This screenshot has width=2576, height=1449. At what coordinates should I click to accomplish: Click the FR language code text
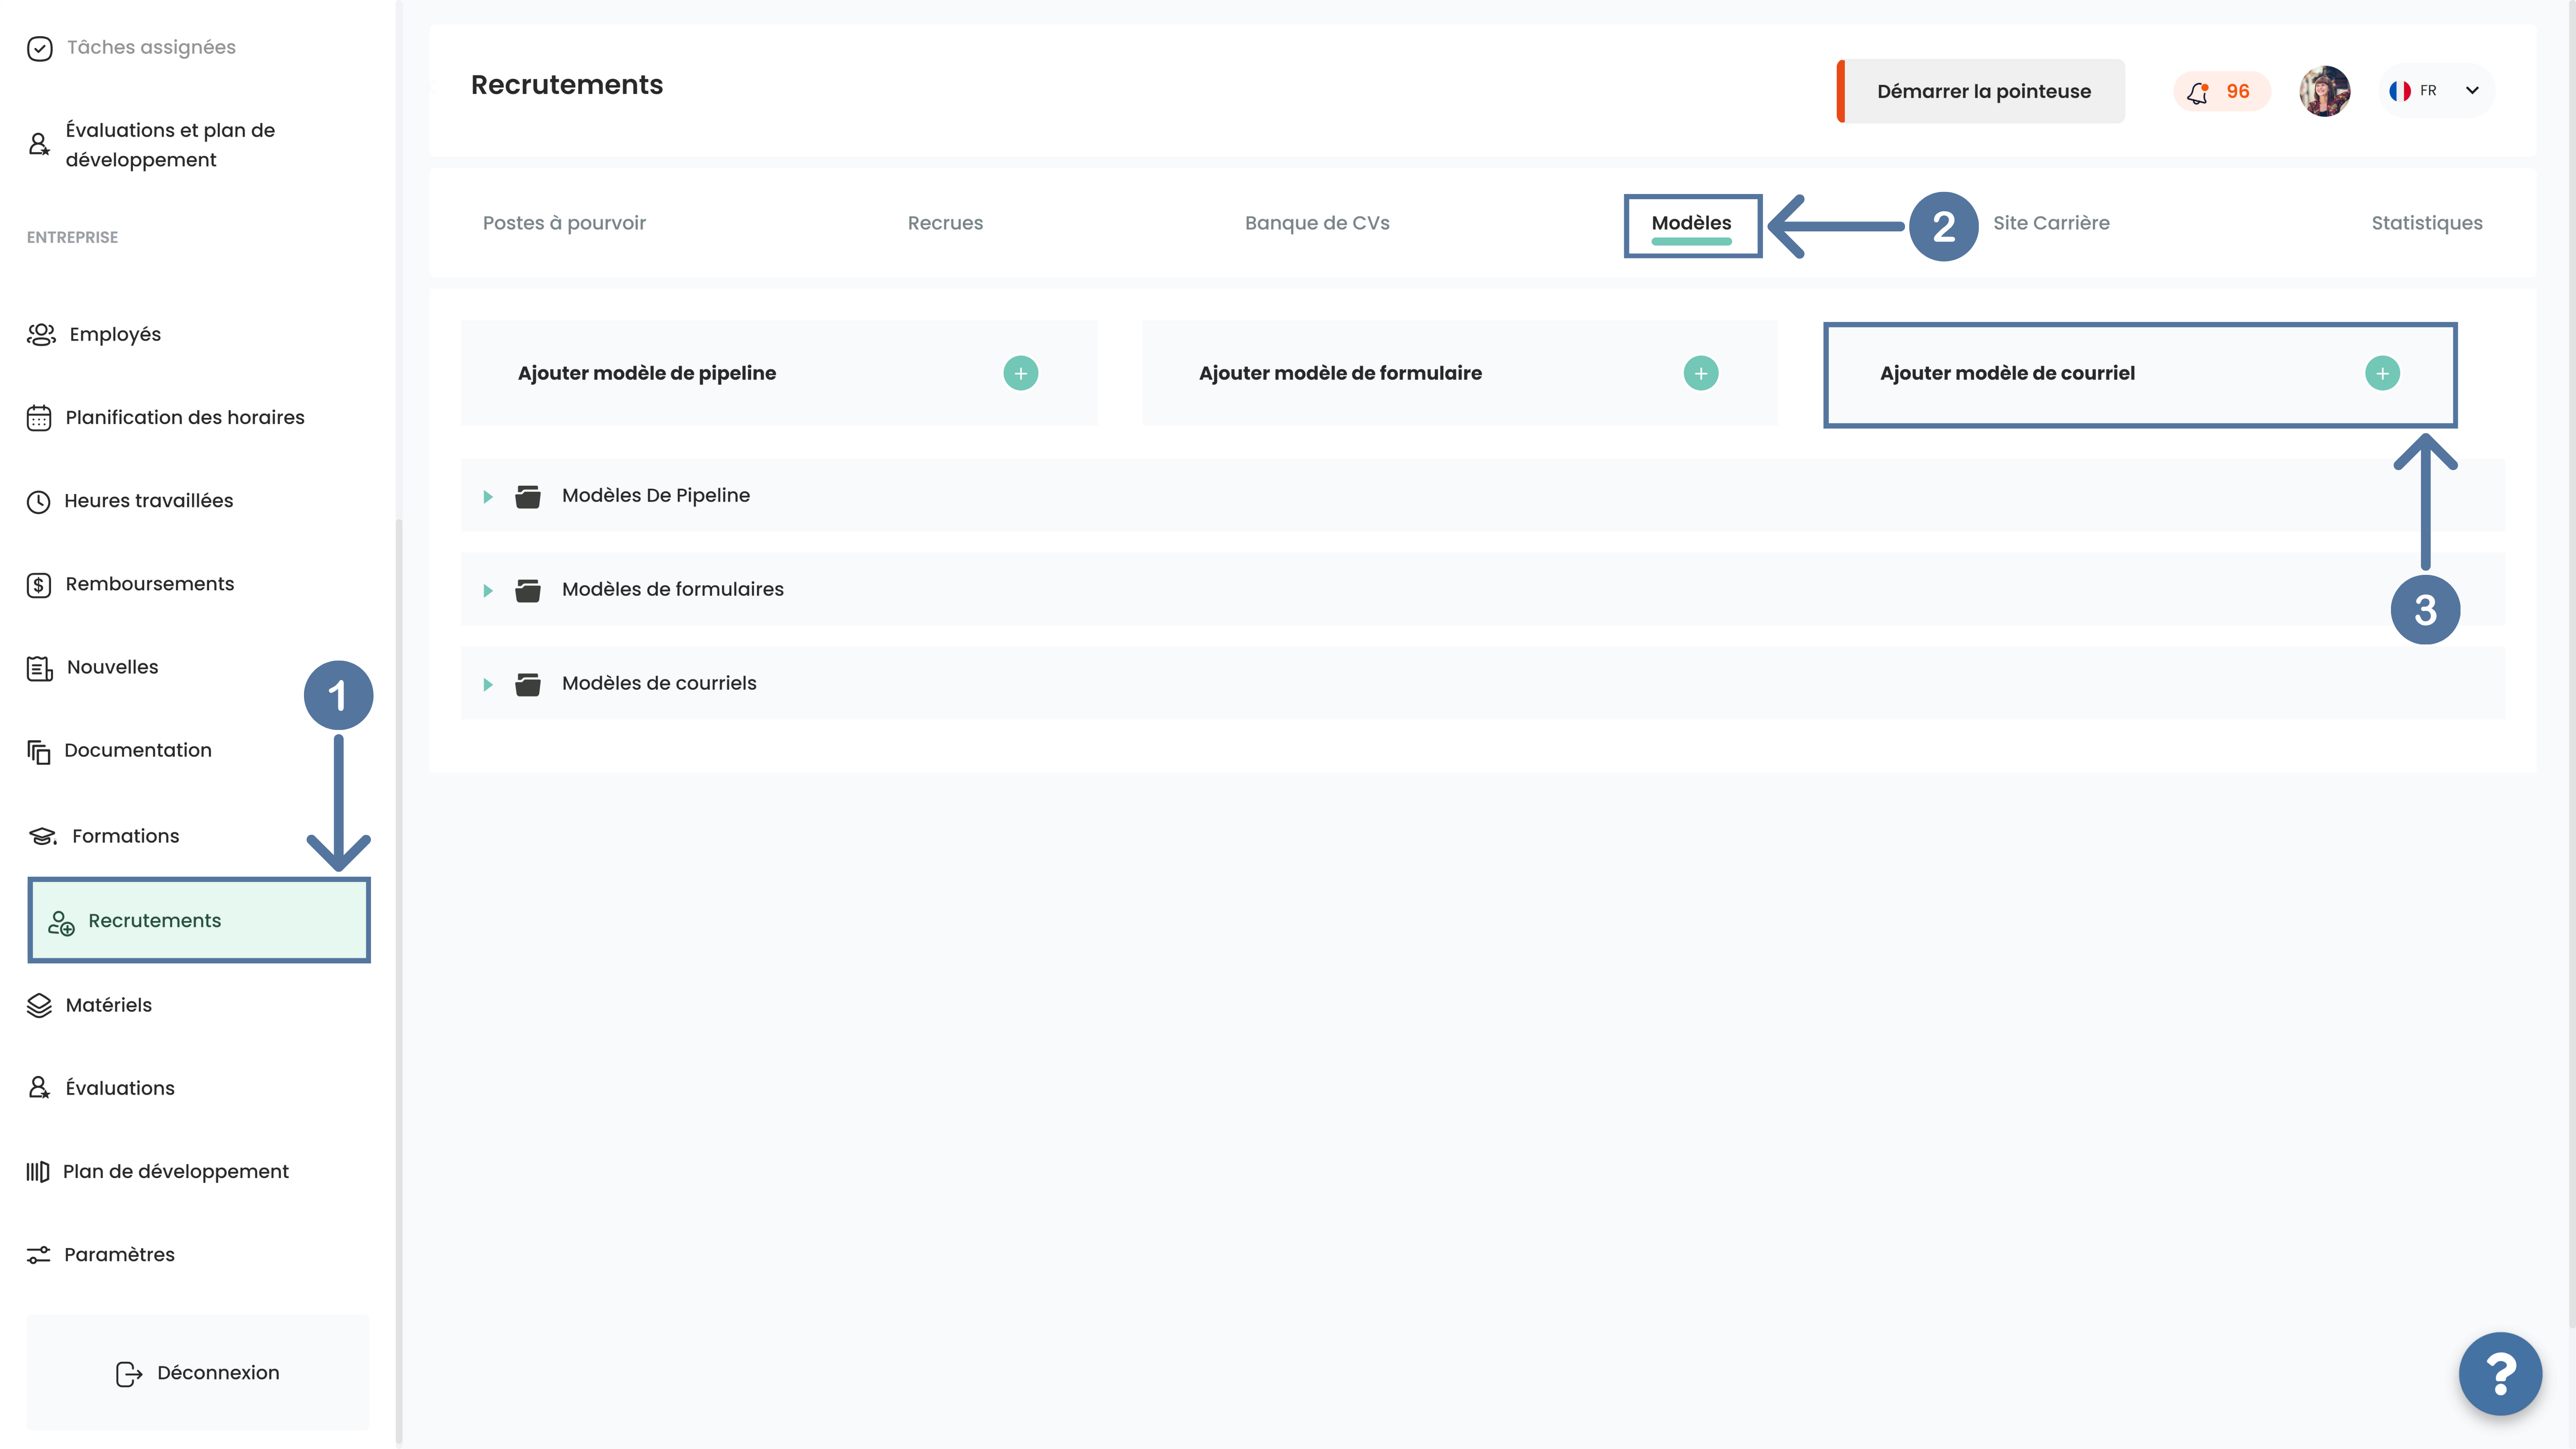point(2428,91)
